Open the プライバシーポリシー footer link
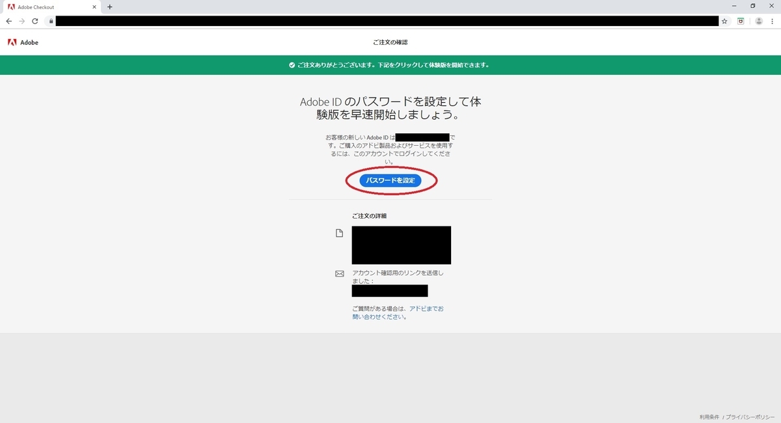The height and width of the screenshot is (423, 781). tap(750, 416)
